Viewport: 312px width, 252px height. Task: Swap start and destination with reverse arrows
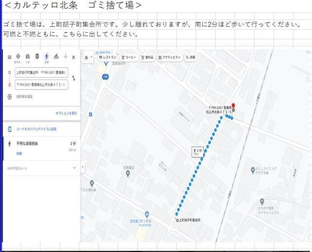[x=74, y=78]
